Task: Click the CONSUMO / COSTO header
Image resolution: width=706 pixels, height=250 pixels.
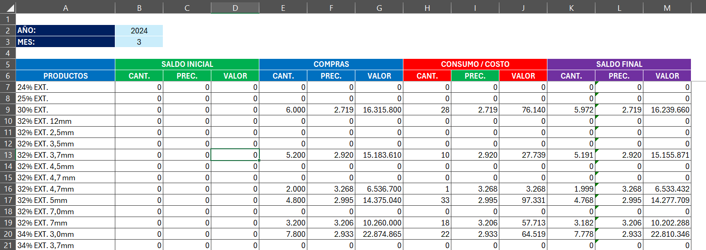Action: click(x=475, y=65)
